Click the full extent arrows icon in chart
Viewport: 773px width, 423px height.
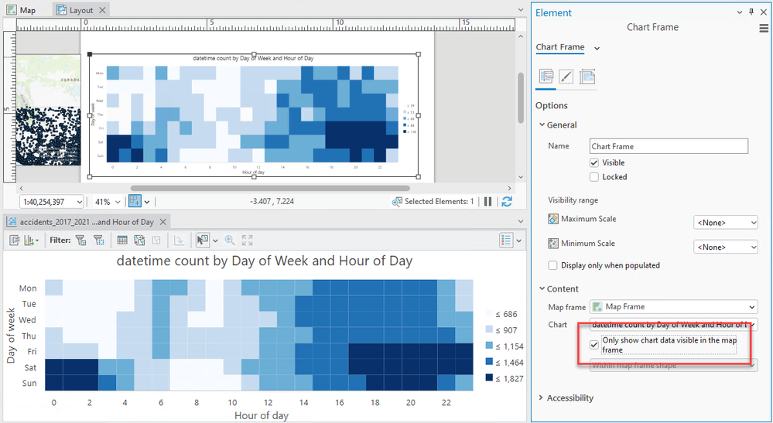[247, 240]
